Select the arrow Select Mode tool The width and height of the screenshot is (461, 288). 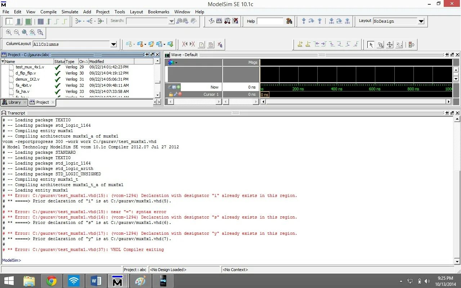[x=370, y=45]
